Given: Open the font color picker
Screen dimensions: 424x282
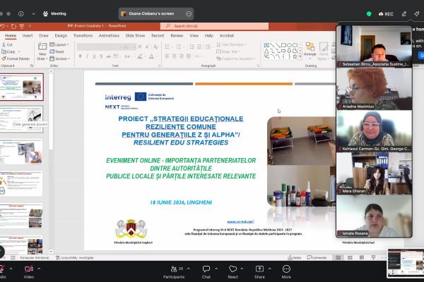Looking at the screenshot, I should point(152,56).
